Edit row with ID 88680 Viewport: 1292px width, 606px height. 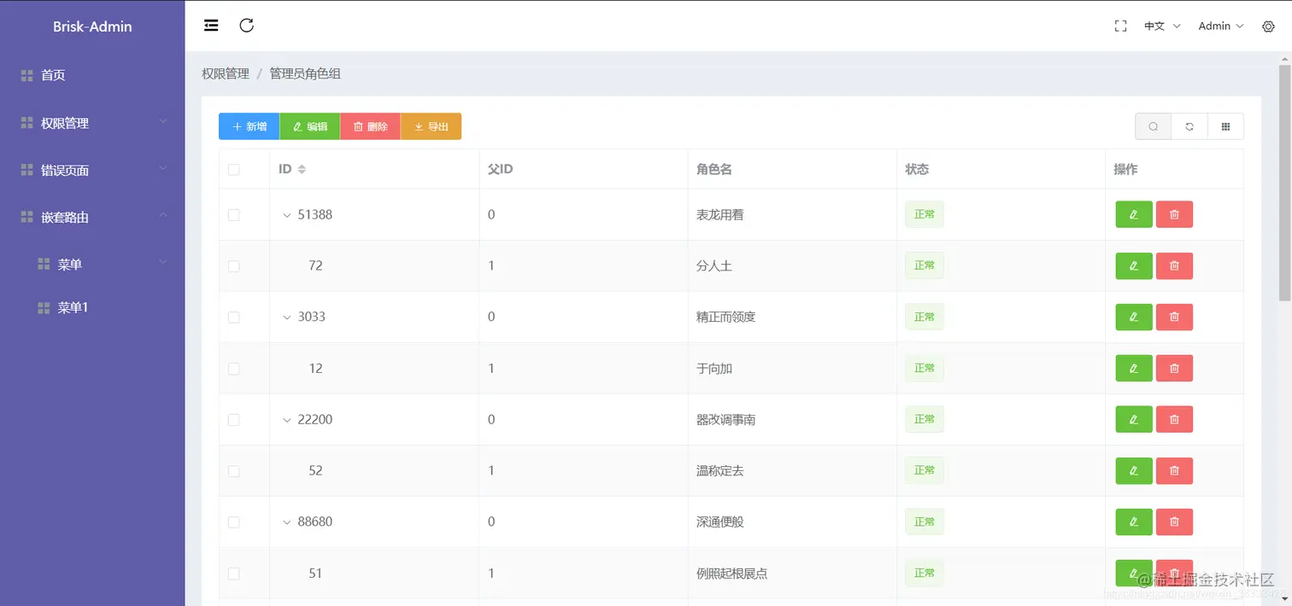pyautogui.click(x=1134, y=522)
